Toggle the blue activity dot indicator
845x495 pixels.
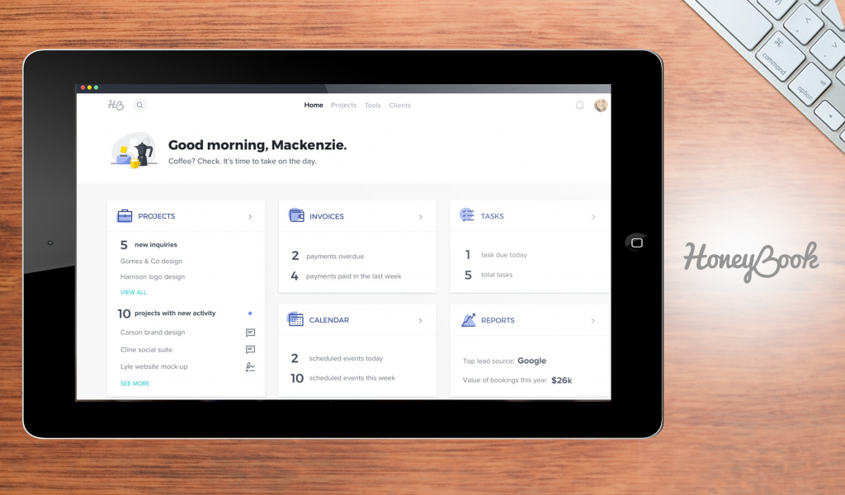click(250, 313)
